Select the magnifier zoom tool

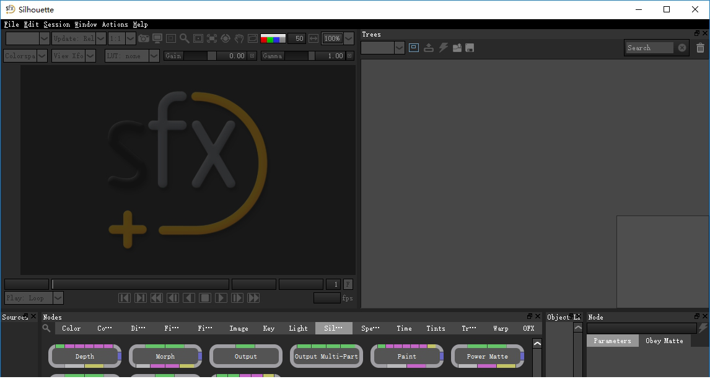[x=184, y=38]
